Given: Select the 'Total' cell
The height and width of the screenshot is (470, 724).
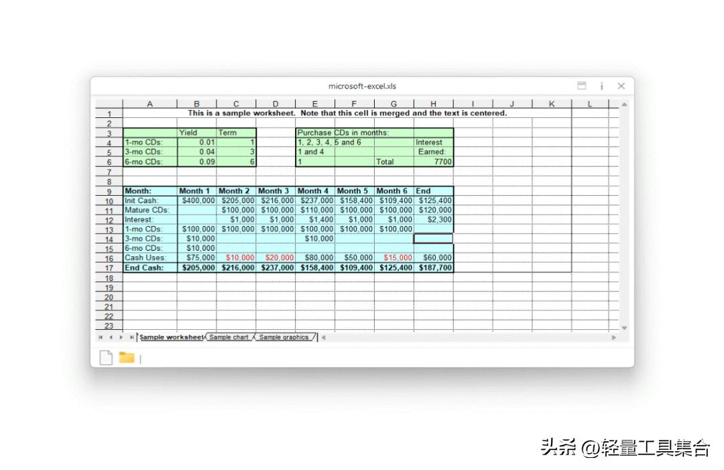Looking at the screenshot, I should pos(394,162).
